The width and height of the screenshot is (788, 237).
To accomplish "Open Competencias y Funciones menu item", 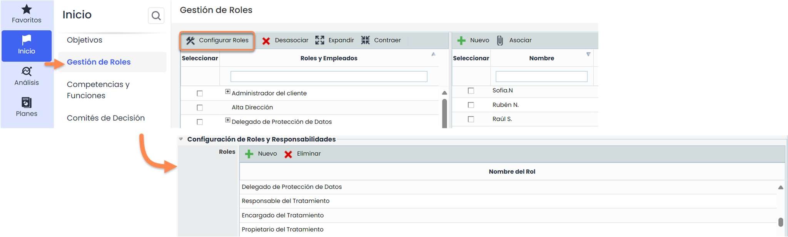I will tap(98, 90).
